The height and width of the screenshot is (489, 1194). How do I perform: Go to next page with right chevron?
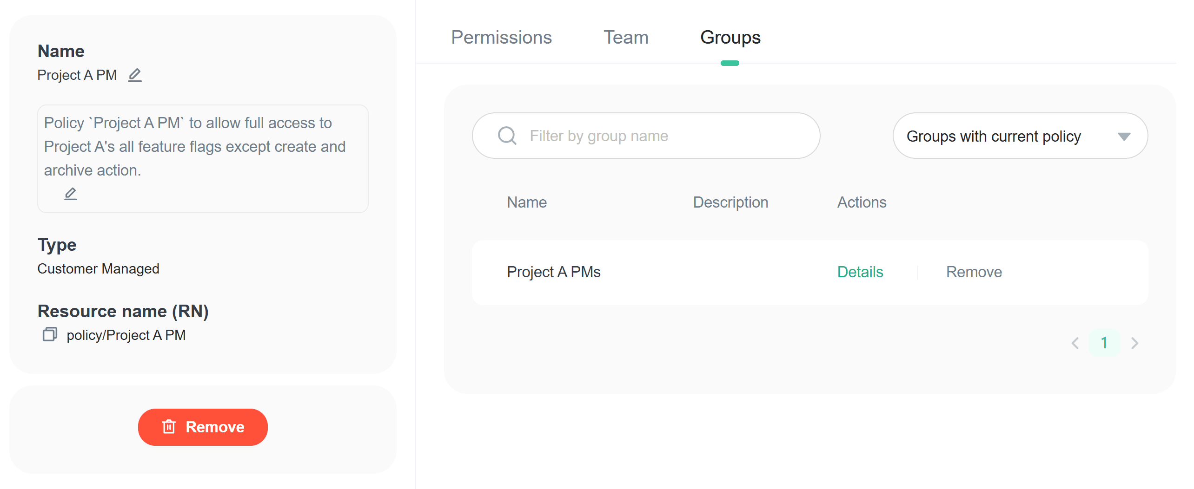1134,343
